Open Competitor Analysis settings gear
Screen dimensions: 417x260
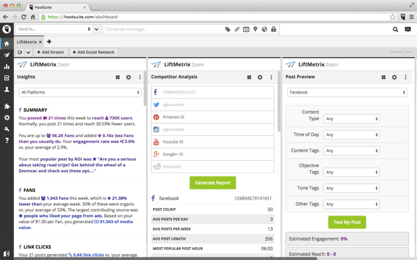click(x=260, y=77)
